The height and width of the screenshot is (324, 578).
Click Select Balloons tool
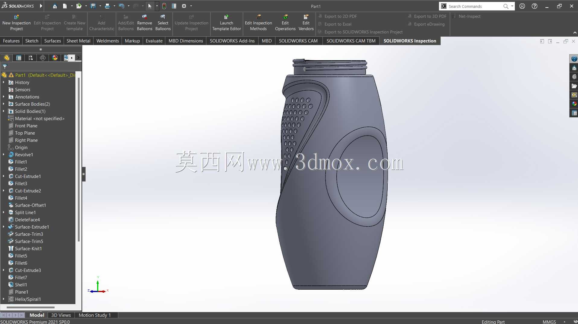click(x=163, y=23)
